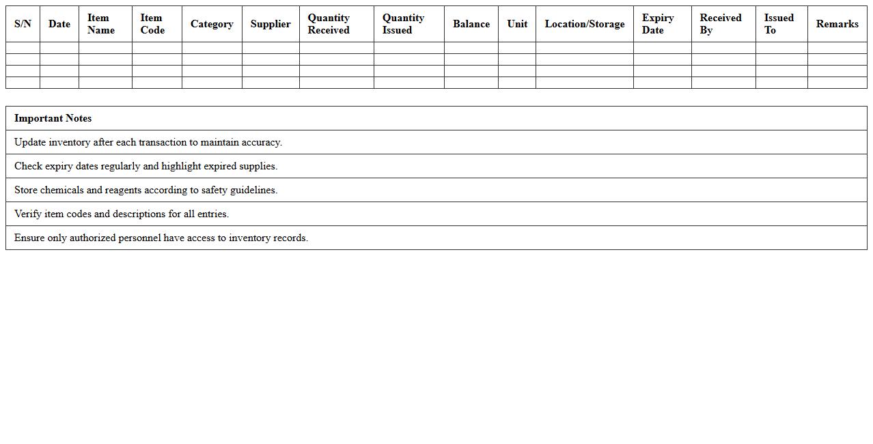Viewport: 873px width, 444px height.
Task: Click the Remarks column header
Action: click(x=837, y=24)
